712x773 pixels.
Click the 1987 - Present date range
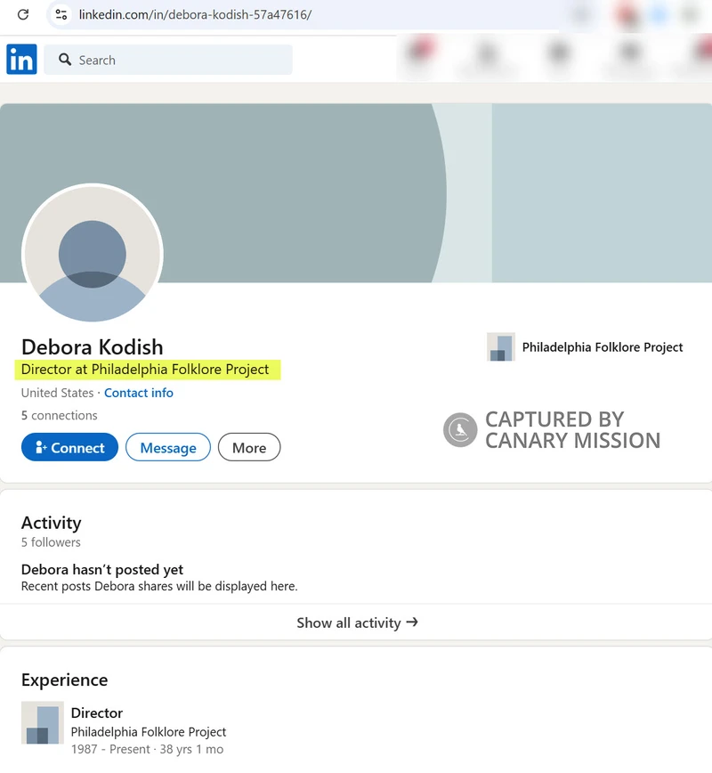coord(111,749)
